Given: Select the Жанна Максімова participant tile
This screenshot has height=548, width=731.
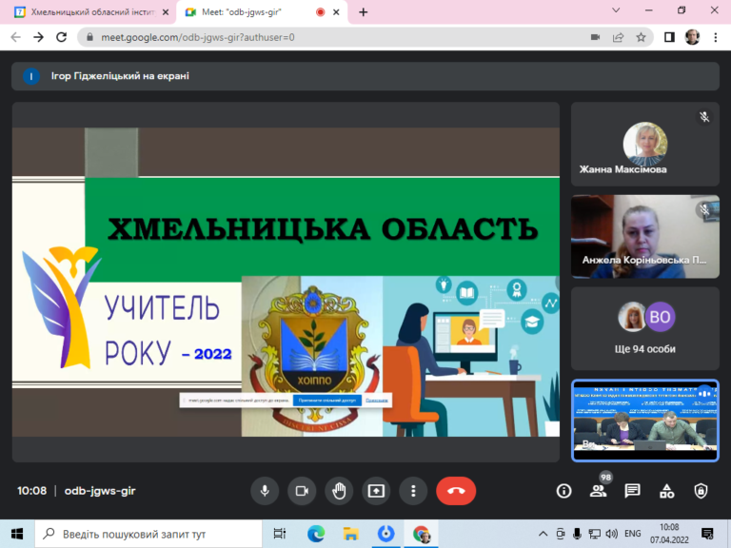Looking at the screenshot, I should [644, 144].
